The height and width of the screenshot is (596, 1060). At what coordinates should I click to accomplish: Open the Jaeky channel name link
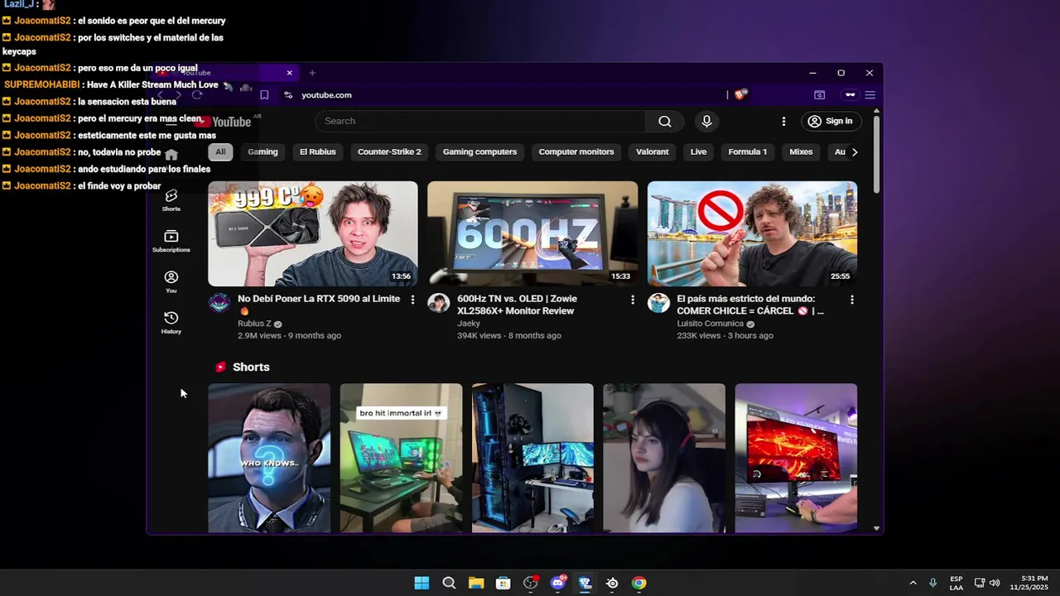pyautogui.click(x=469, y=324)
